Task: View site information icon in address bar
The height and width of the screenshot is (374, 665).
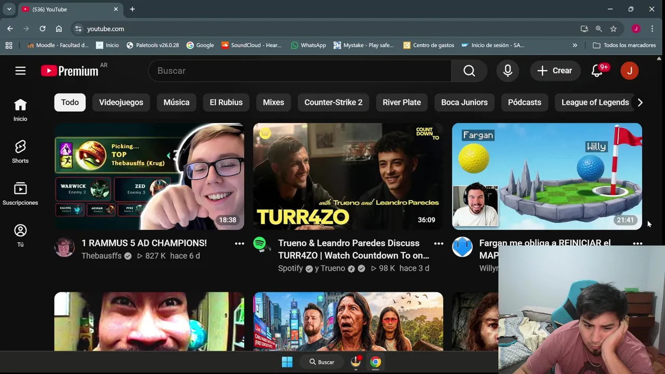Action: [78, 29]
